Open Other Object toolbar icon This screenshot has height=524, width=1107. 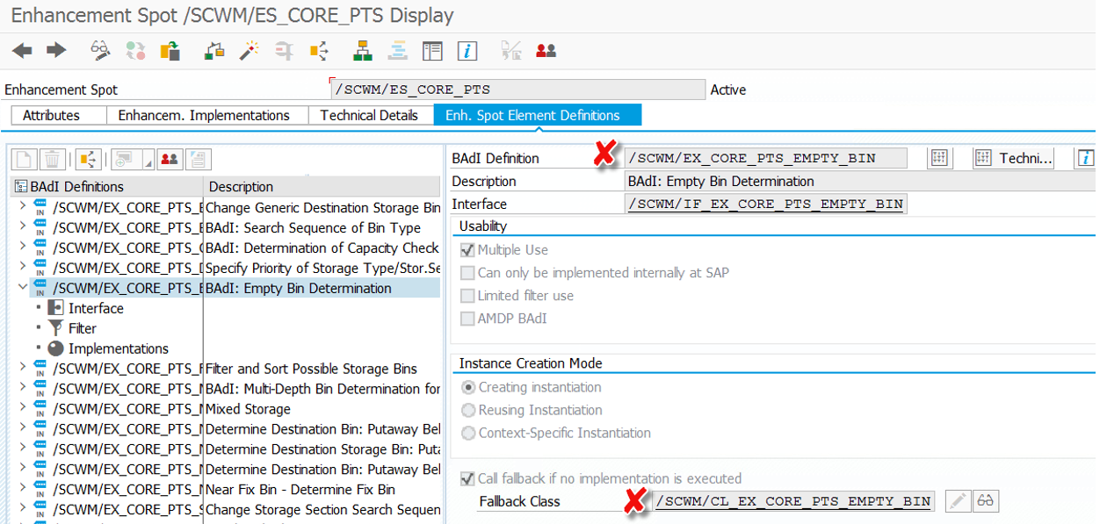tap(170, 51)
